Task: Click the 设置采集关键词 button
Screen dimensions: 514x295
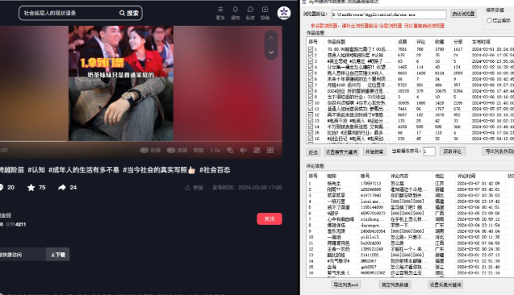Action: point(445,285)
